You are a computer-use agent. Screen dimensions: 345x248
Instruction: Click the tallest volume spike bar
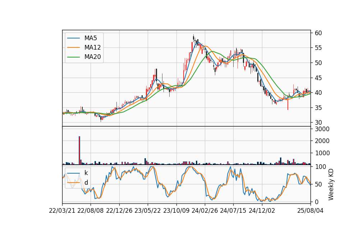point(79,150)
